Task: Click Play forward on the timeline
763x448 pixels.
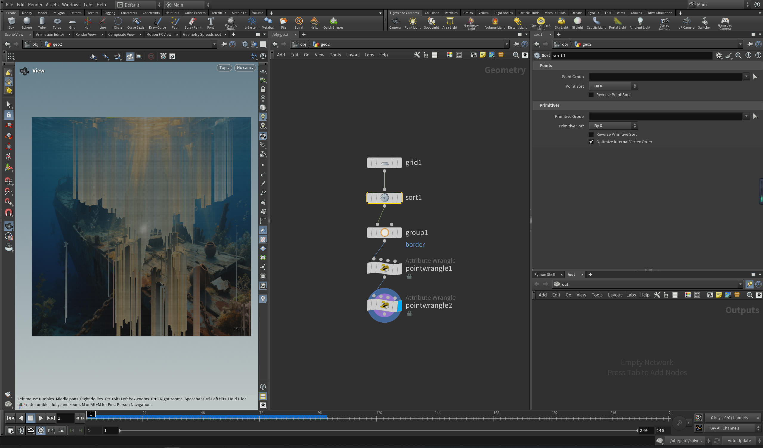Action: click(x=41, y=418)
